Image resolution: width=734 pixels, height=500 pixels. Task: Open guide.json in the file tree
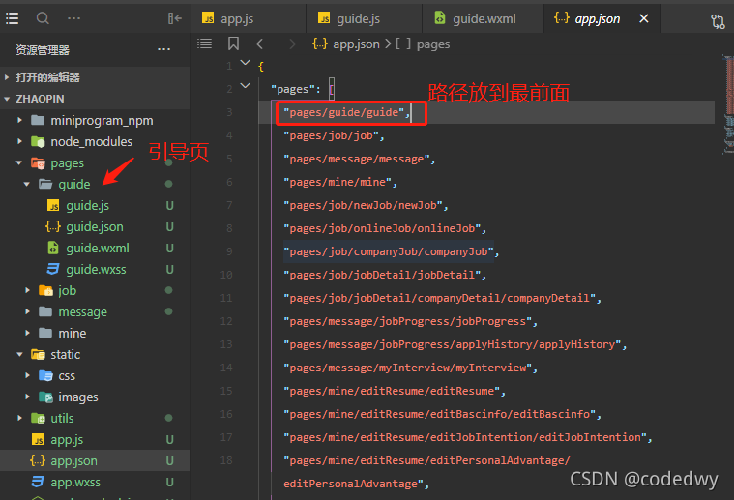[95, 226]
